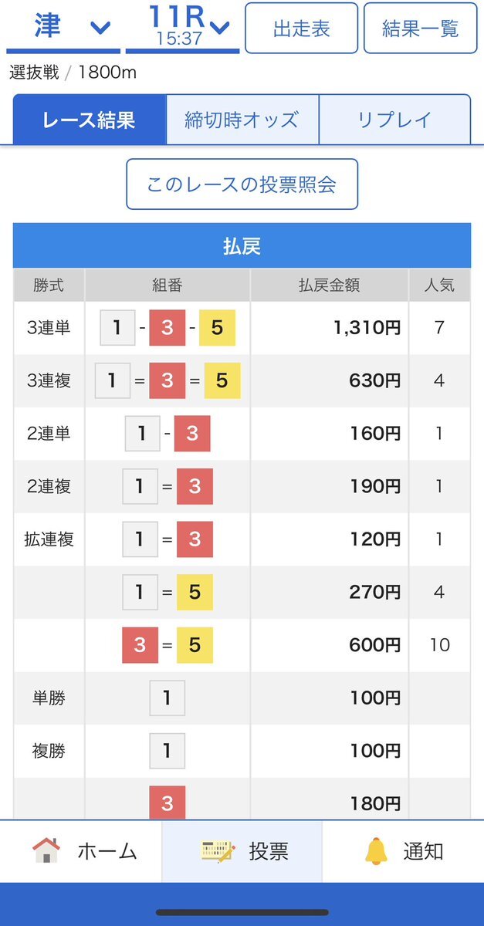Tap the notification bell icon
Image resolution: width=484 pixels, height=926 pixels.
click(376, 851)
